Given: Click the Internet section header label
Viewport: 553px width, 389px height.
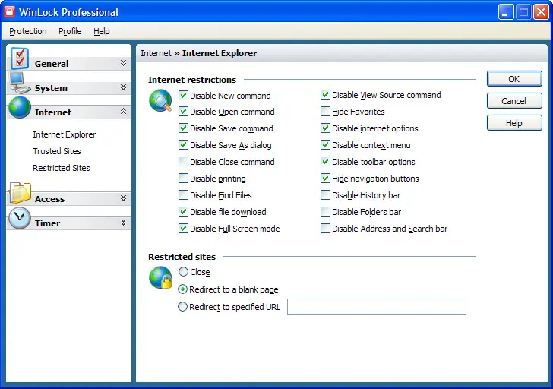Looking at the screenshot, I should coord(53,112).
